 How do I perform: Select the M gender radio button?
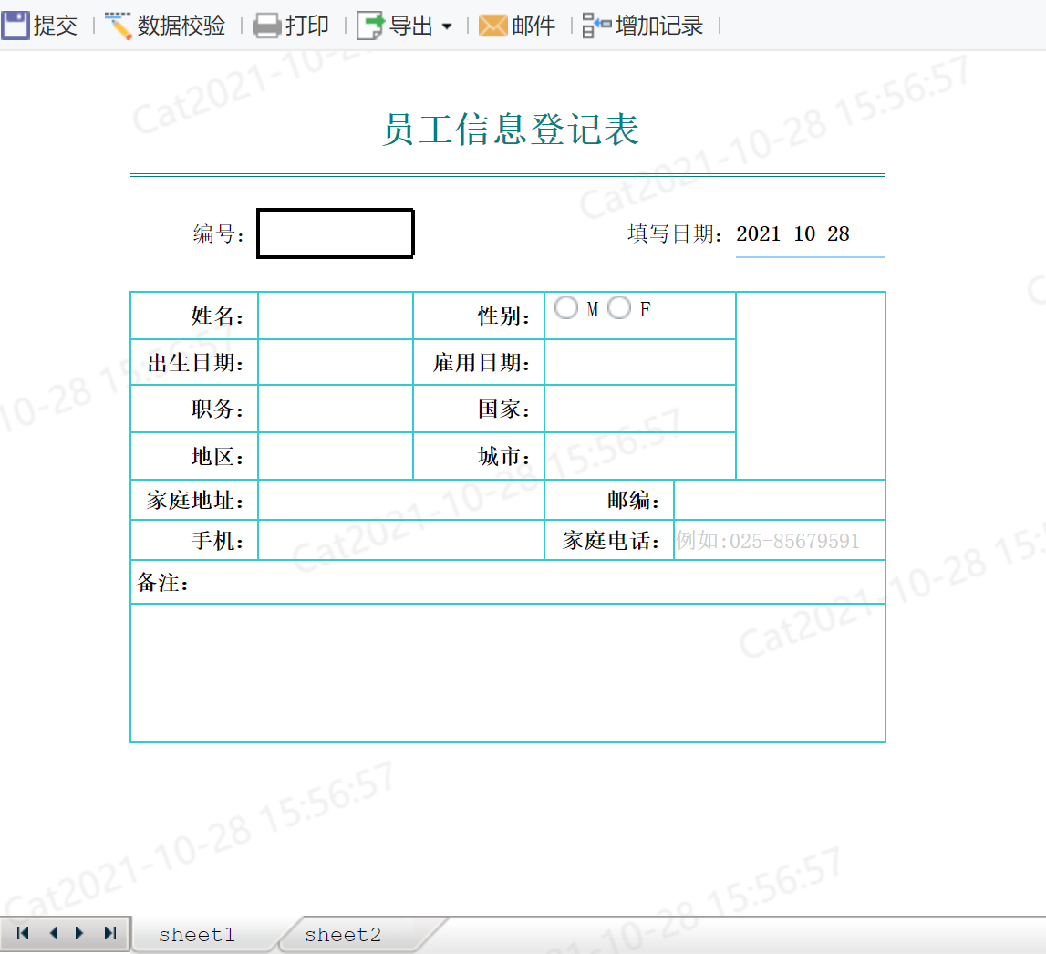566,307
